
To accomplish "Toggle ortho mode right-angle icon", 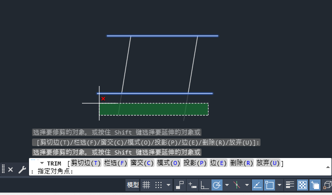I will [x=204, y=185].
